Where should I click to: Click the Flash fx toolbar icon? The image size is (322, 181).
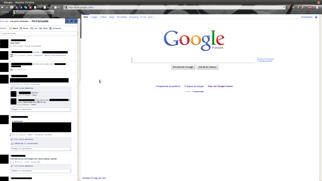point(303,7)
